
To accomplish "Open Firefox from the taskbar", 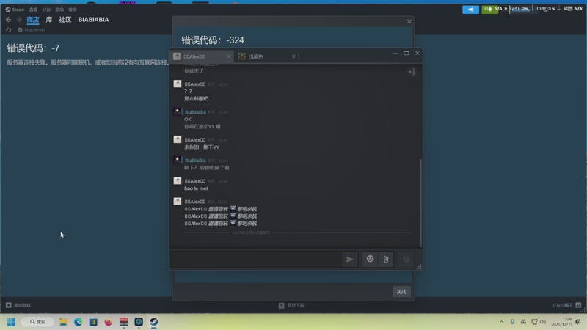I will [108, 322].
